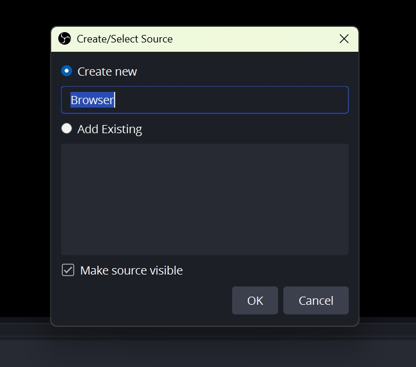Select the Create new radio button

(x=66, y=71)
